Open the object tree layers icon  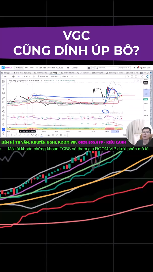[x=3, y=133]
